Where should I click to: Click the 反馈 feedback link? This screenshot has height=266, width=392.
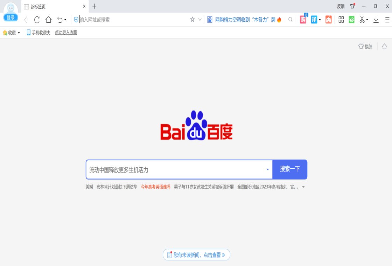tap(341, 7)
